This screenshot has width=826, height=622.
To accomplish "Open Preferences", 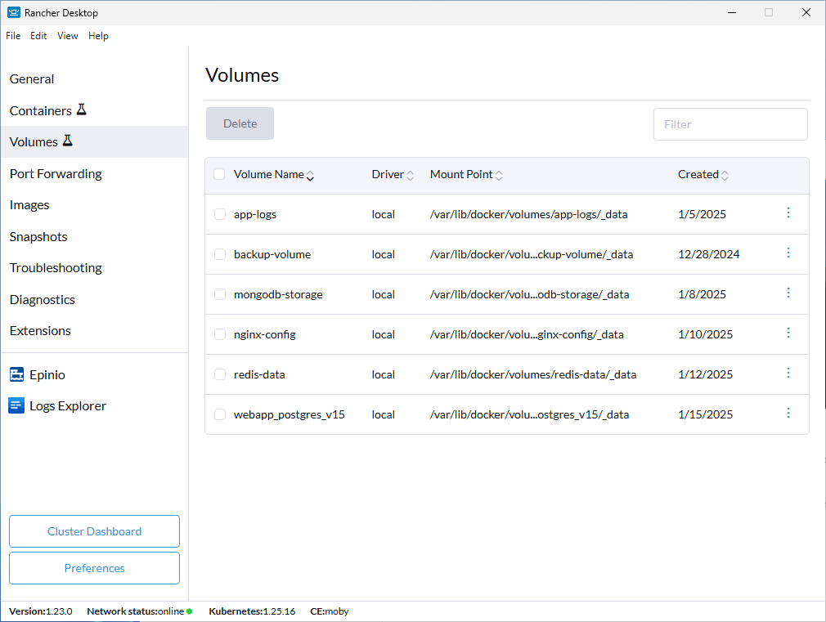I will point(94,568).
